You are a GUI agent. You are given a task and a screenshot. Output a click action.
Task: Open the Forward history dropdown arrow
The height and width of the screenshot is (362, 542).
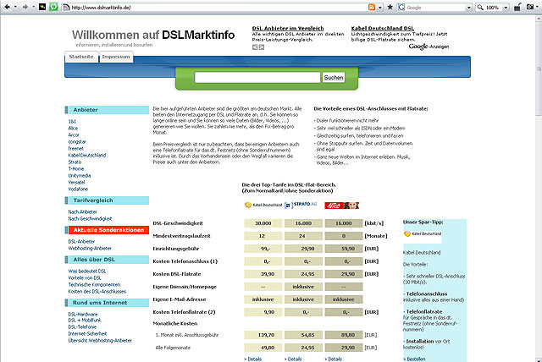pyautogui.click(x=34, y=7)
